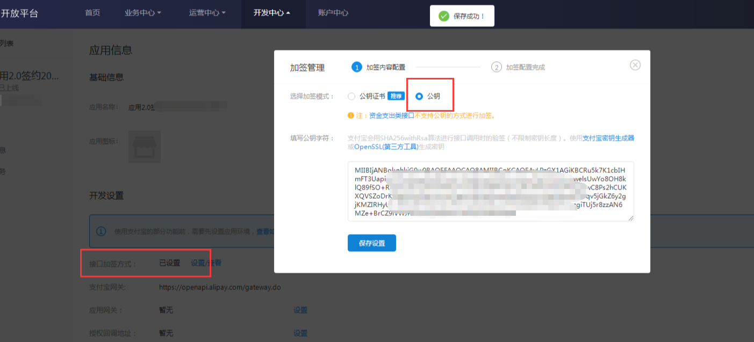Click the step 2 加签配置完成 circle icon

coord(496,67)
